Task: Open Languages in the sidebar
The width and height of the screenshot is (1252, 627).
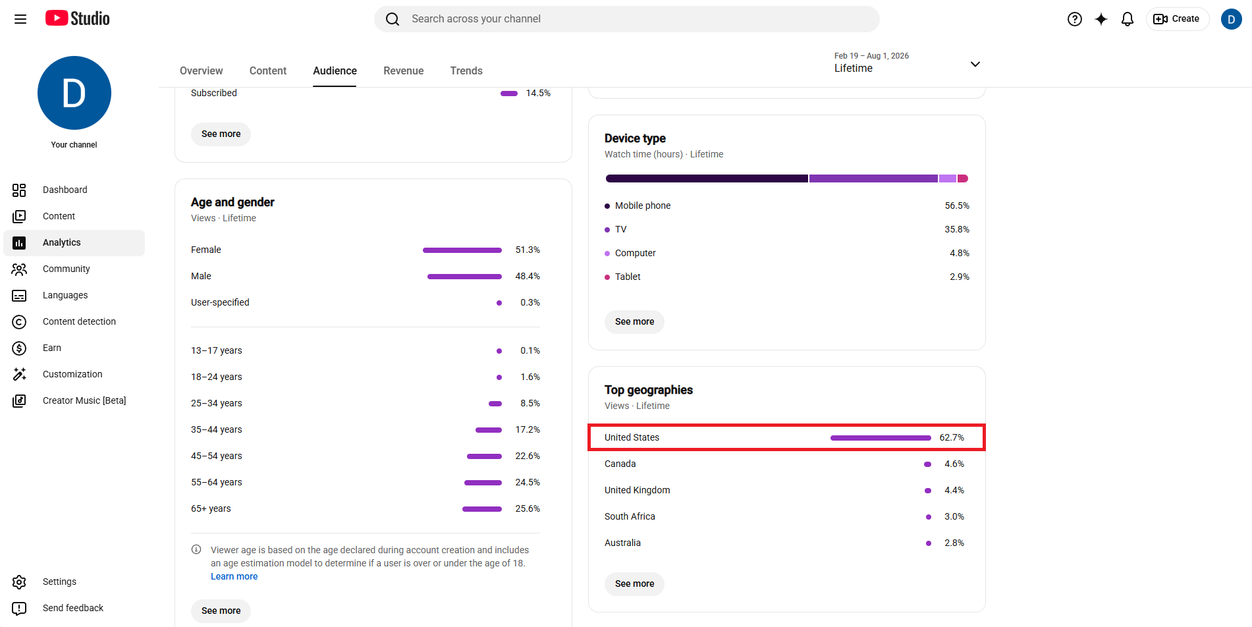Action: pos(74,295)
